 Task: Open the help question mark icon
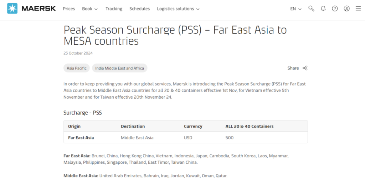click(x=335, y=9)
